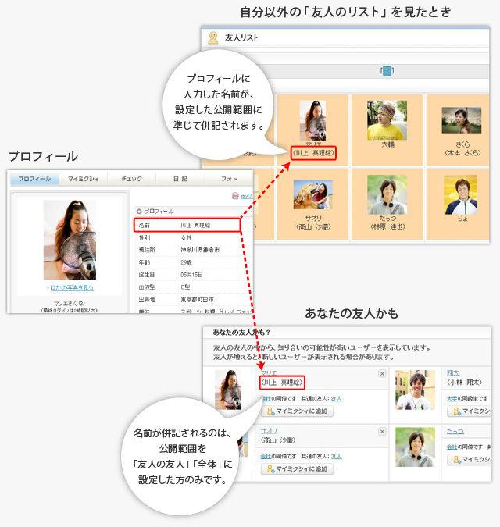The width and height of the screenshot is (500, 527).
Task: Click 会社 link on たつ's card
Action: [x=452, y=447]
